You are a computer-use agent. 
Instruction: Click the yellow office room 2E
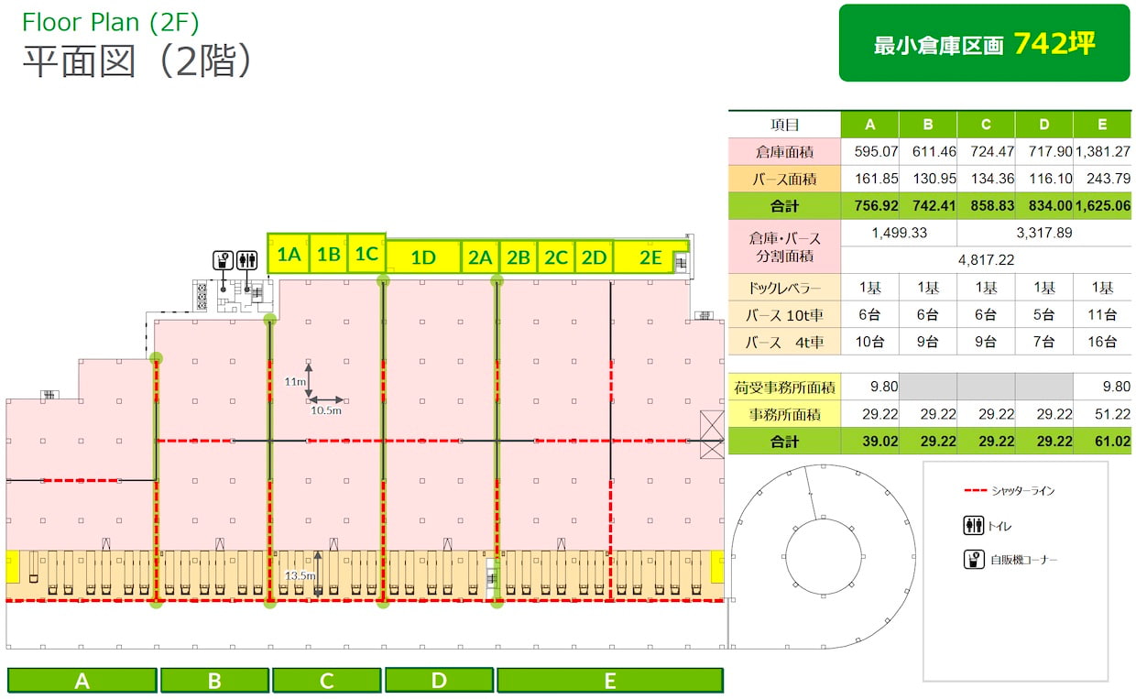pos(650,257)
